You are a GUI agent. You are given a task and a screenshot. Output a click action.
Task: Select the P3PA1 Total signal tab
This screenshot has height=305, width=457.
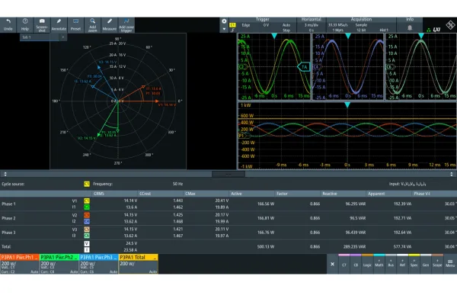(x=139, y=264)
